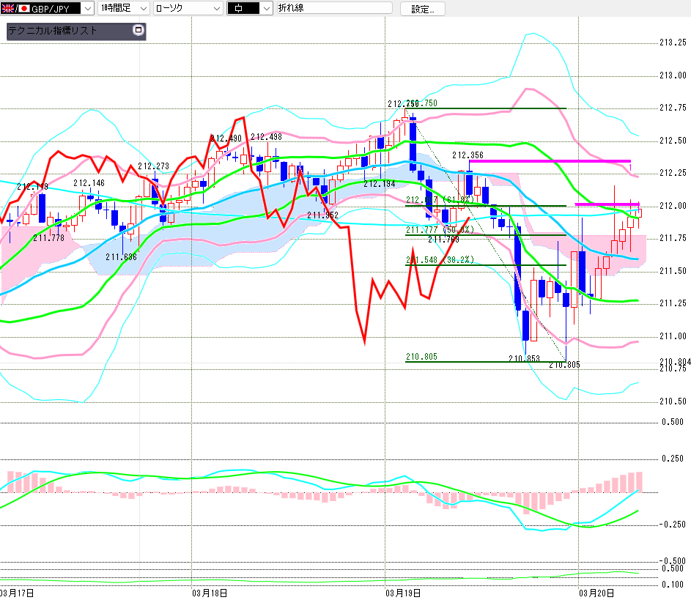Open the ローソク chart type dropdown
691x600 pixels.
pyautogui.click(x=216, y=9)
